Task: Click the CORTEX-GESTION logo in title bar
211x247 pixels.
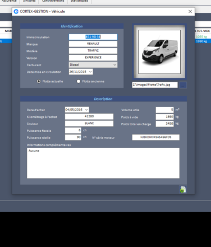Action: pyautogui.click(x=16, y=11)
